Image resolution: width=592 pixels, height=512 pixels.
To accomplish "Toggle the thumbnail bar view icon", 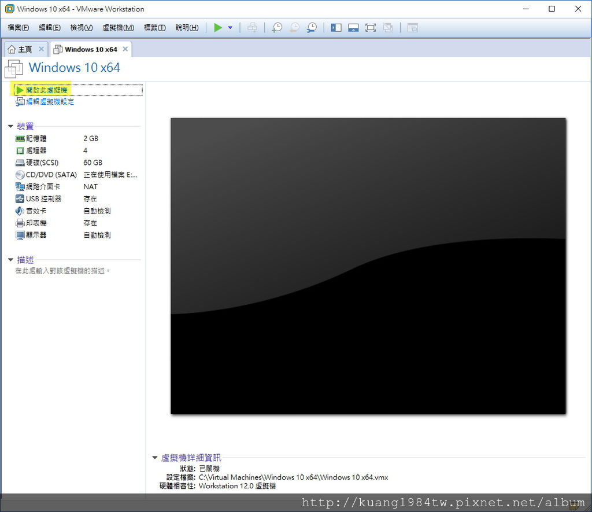I will pyautogui.click(x=353, y=28).
